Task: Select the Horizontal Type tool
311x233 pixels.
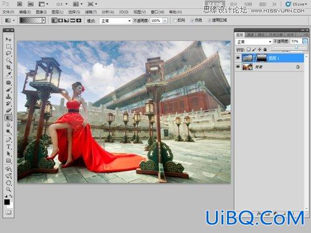Action: click(8, 147)
